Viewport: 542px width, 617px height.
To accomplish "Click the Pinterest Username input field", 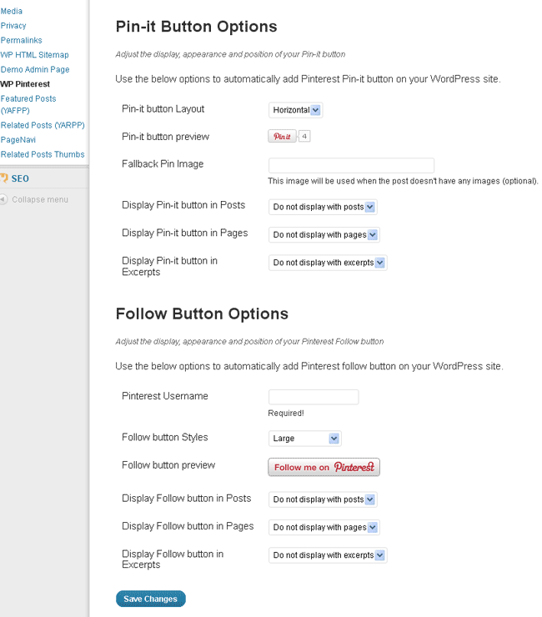I will point(313,397).
